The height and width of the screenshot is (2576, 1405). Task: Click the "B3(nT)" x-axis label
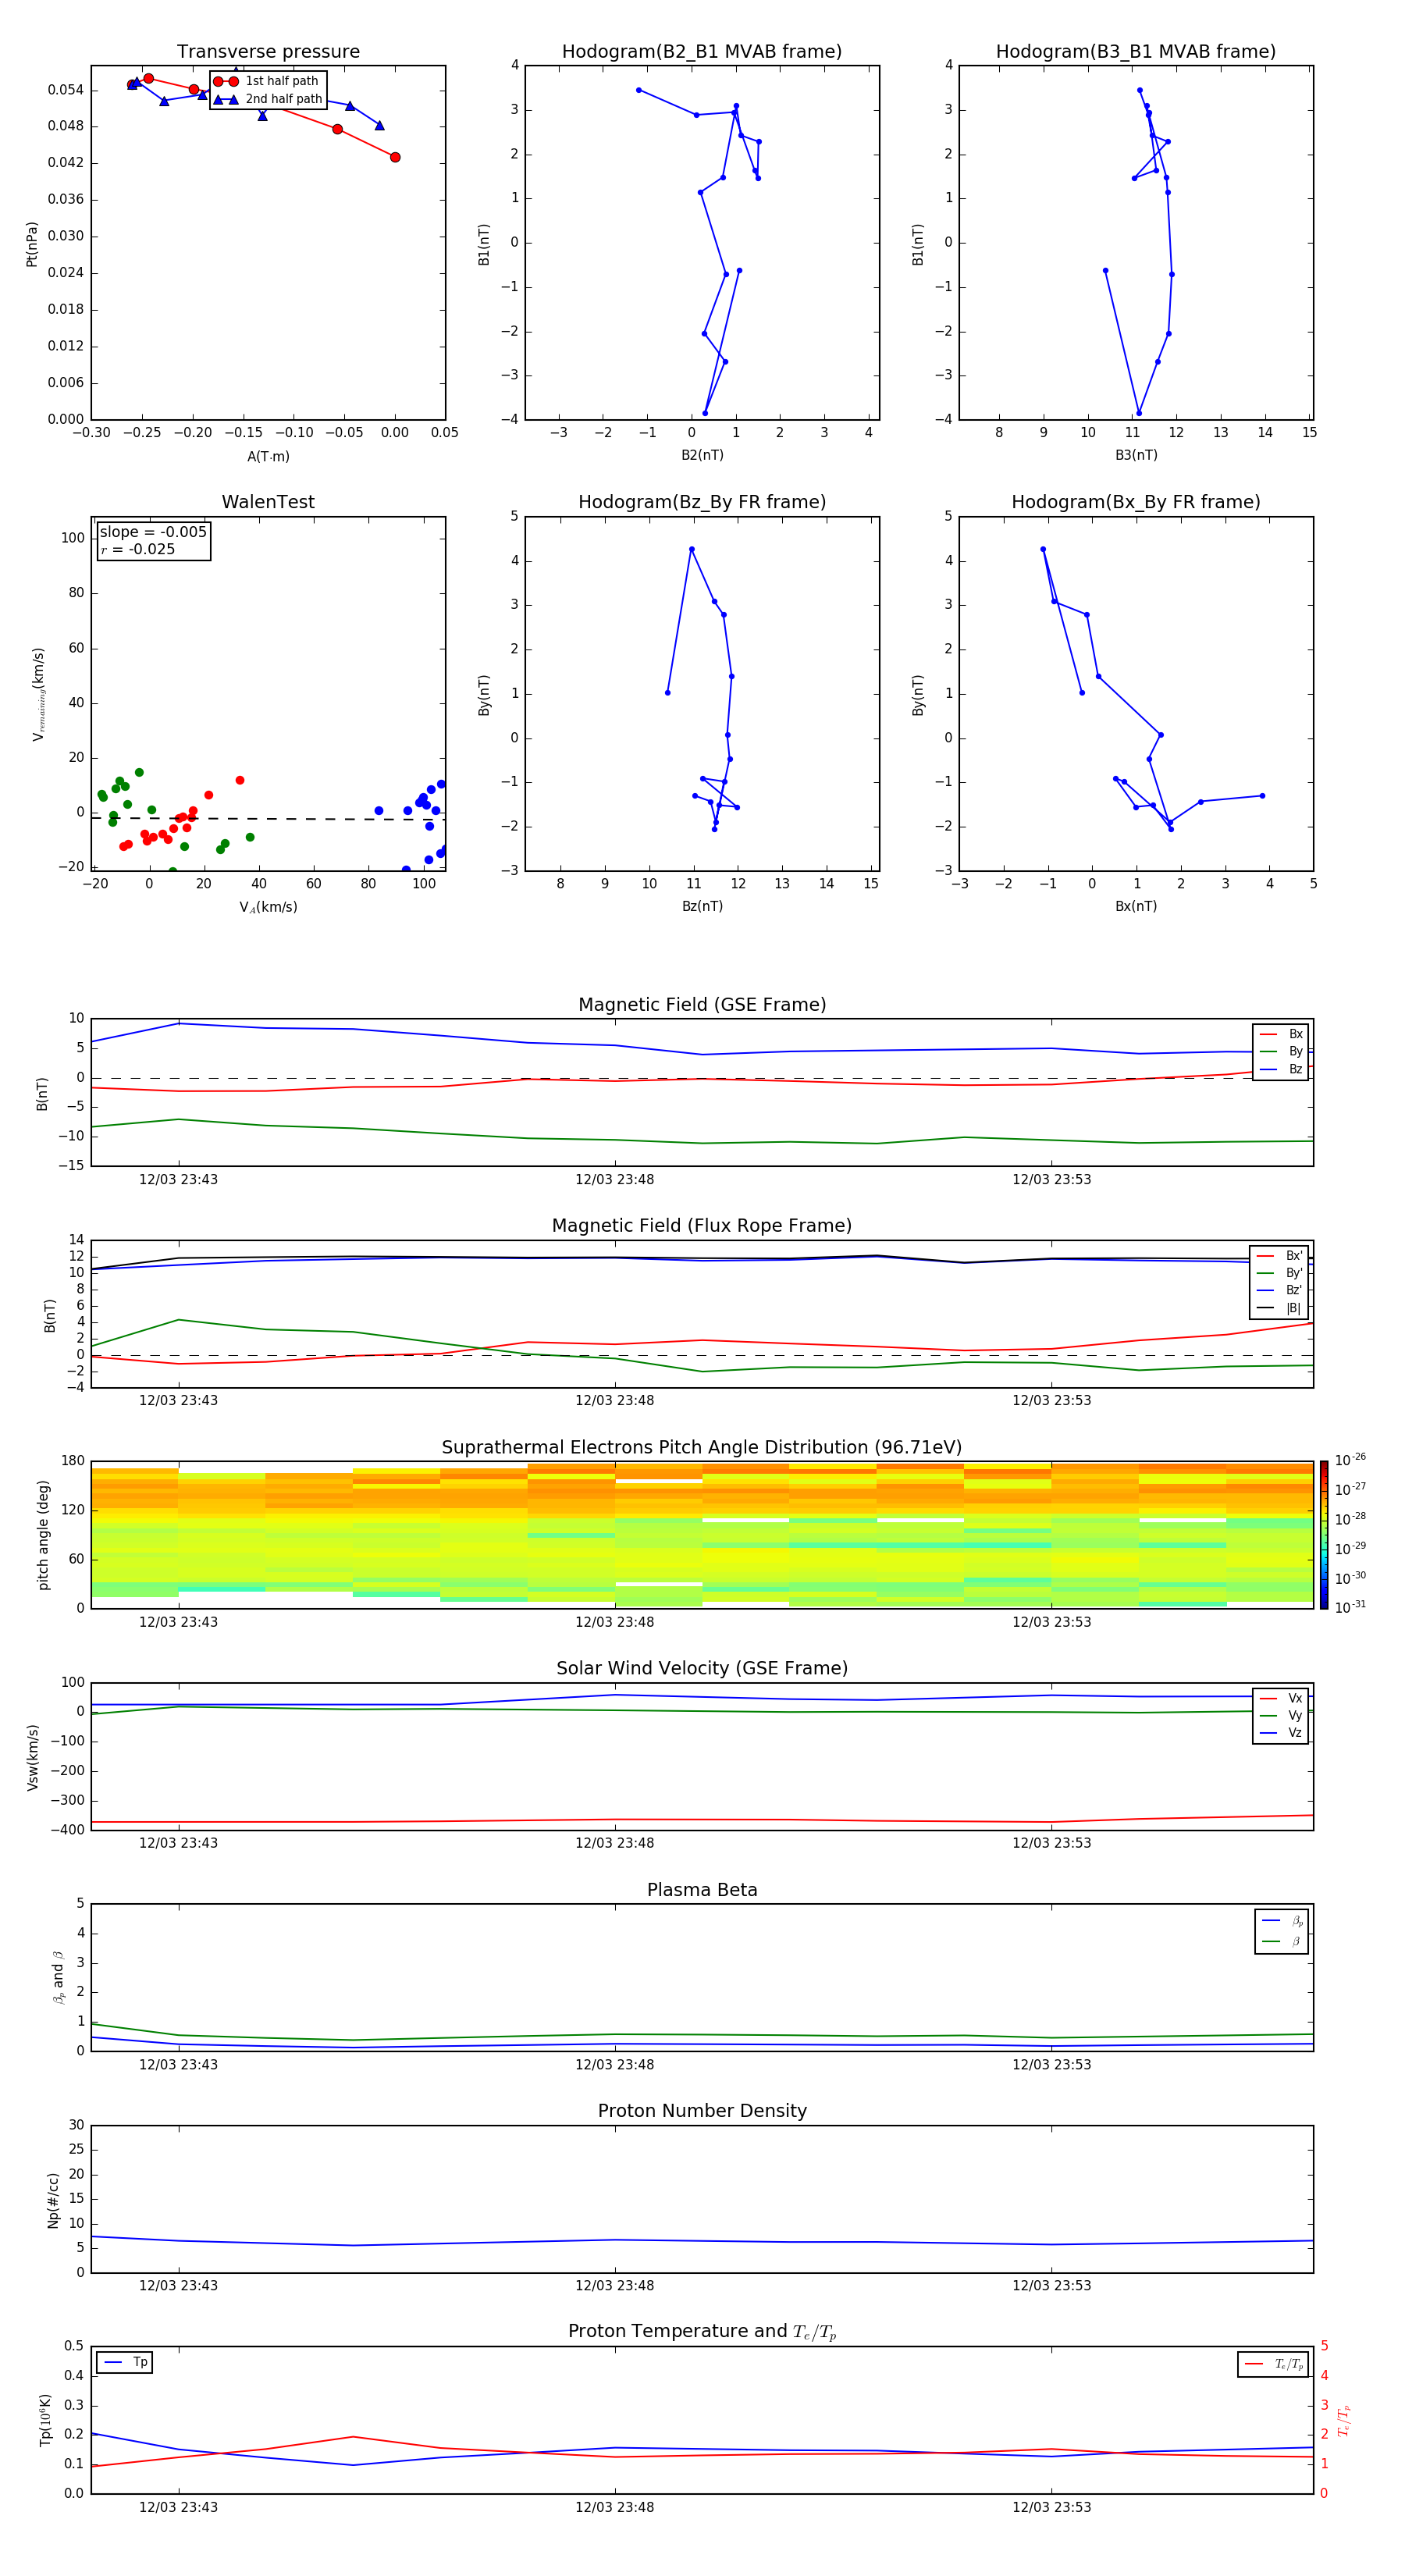coord(1136,455)
